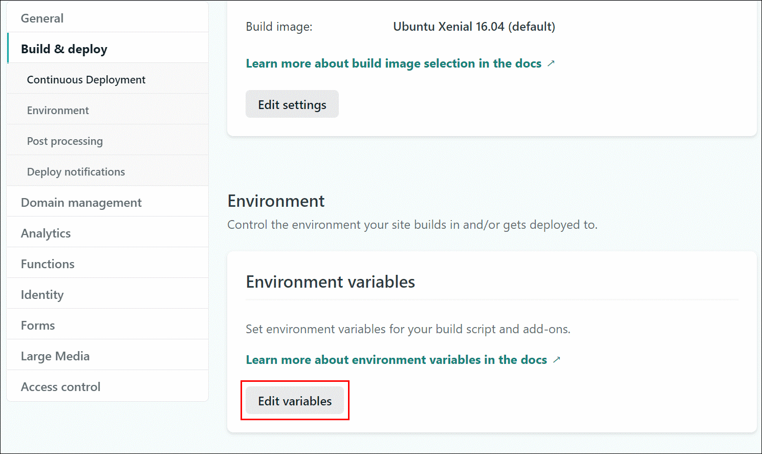Viewport: 762px width, 454px height.
Task: Select Build & deploy in sidebar
Action: [64, 49]
